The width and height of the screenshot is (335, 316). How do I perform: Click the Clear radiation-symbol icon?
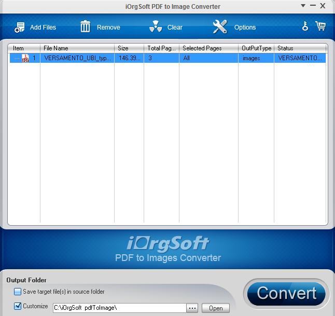point(156,26)
